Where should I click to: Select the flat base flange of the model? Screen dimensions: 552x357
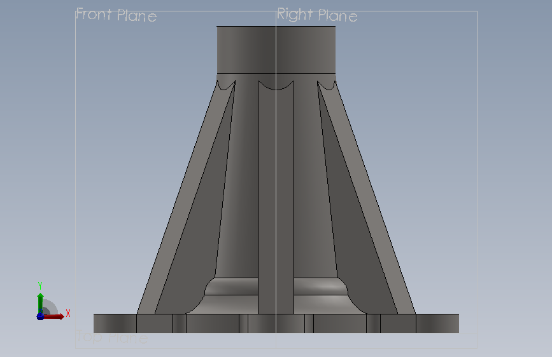(276, 323)
